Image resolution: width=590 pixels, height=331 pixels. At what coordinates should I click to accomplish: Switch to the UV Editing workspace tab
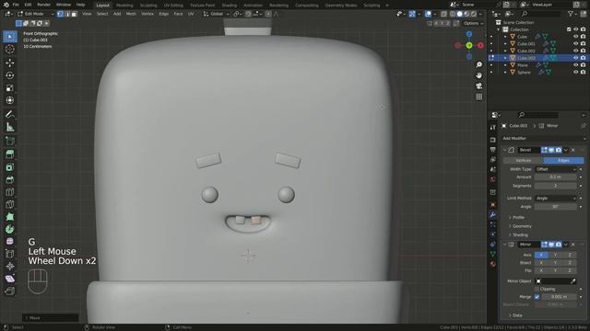[x=173, y=6]
